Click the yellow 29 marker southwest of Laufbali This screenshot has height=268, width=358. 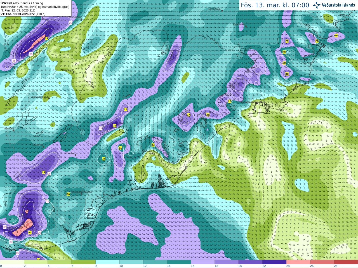pos(44,172)
